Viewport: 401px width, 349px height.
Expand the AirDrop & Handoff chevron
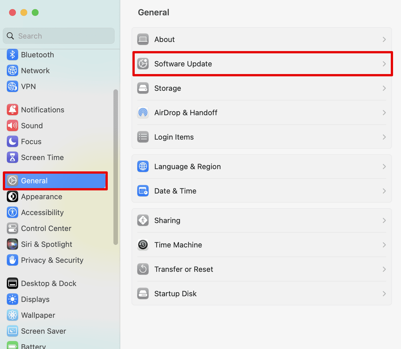coord(384,113)
